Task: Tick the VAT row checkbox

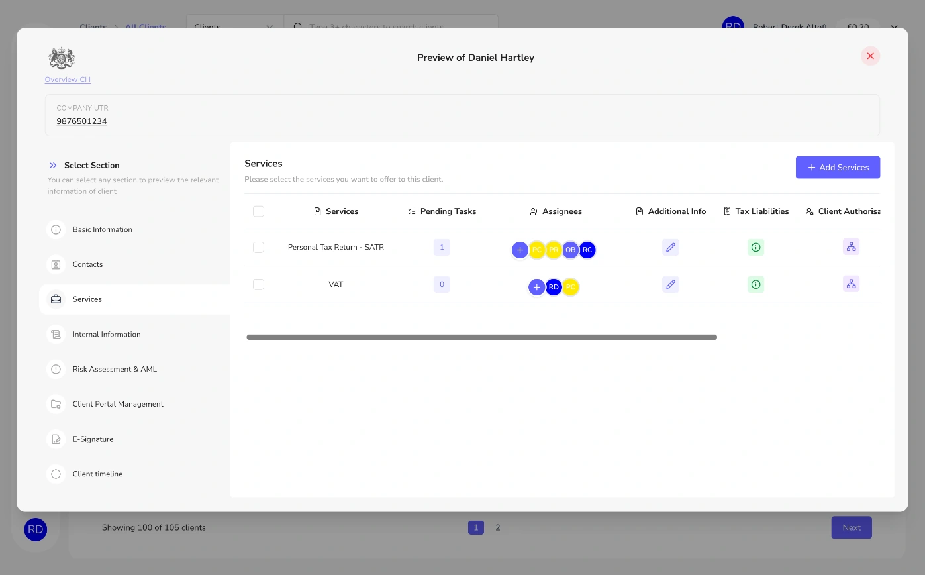Action: point(258,284)
